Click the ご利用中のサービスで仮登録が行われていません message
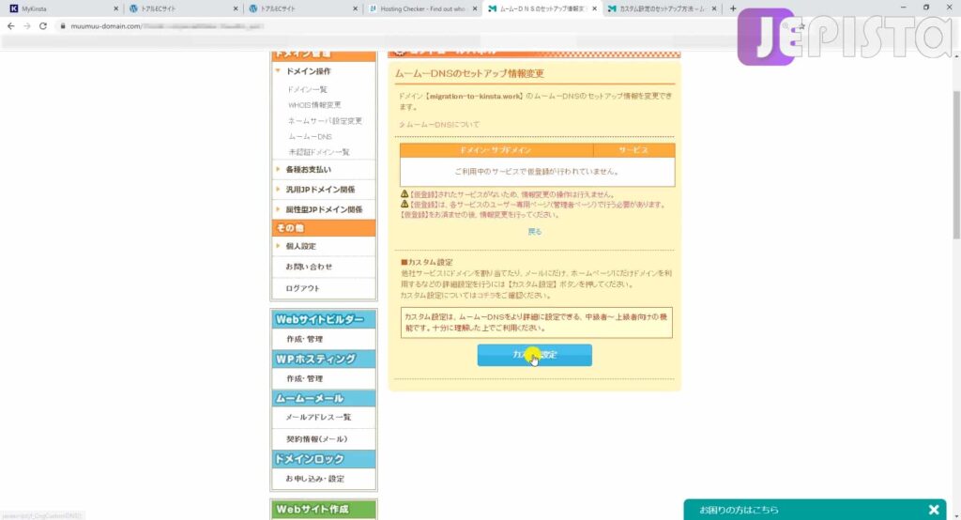 (536, 172)
